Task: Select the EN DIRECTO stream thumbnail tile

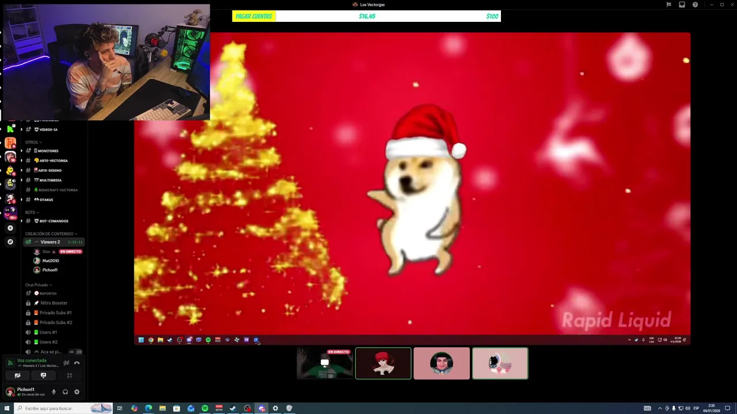Action: (x=325, y=363)
